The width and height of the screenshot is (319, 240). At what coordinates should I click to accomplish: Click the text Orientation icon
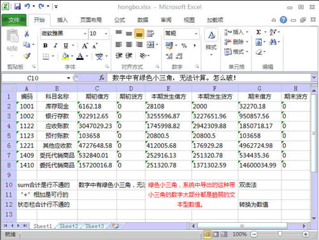pos(143,56)
